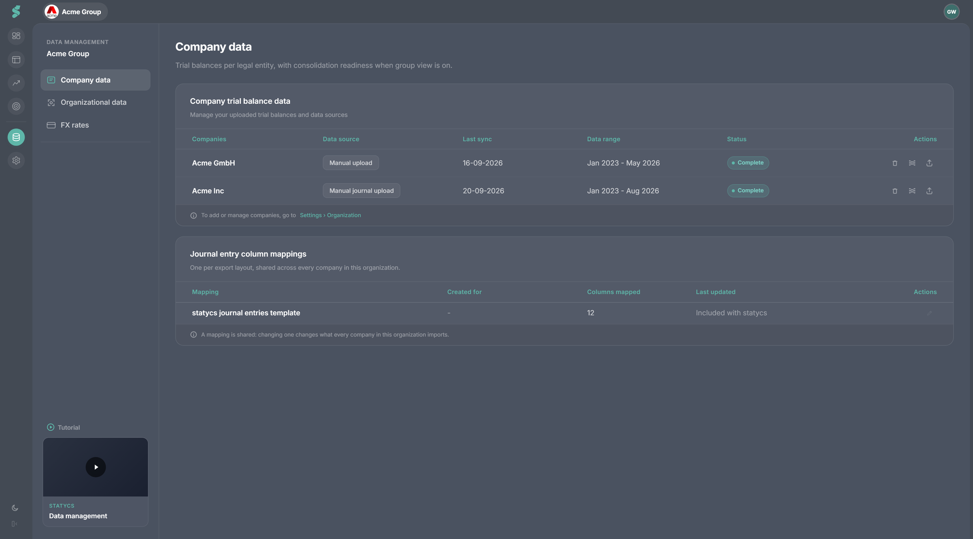Screen dimensions: 973x539
Task: Select Company data in the sidebar
Action: point(95,80)
